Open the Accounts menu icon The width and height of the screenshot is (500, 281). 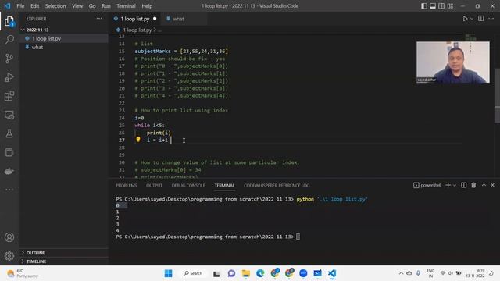[x=9, y=237]
